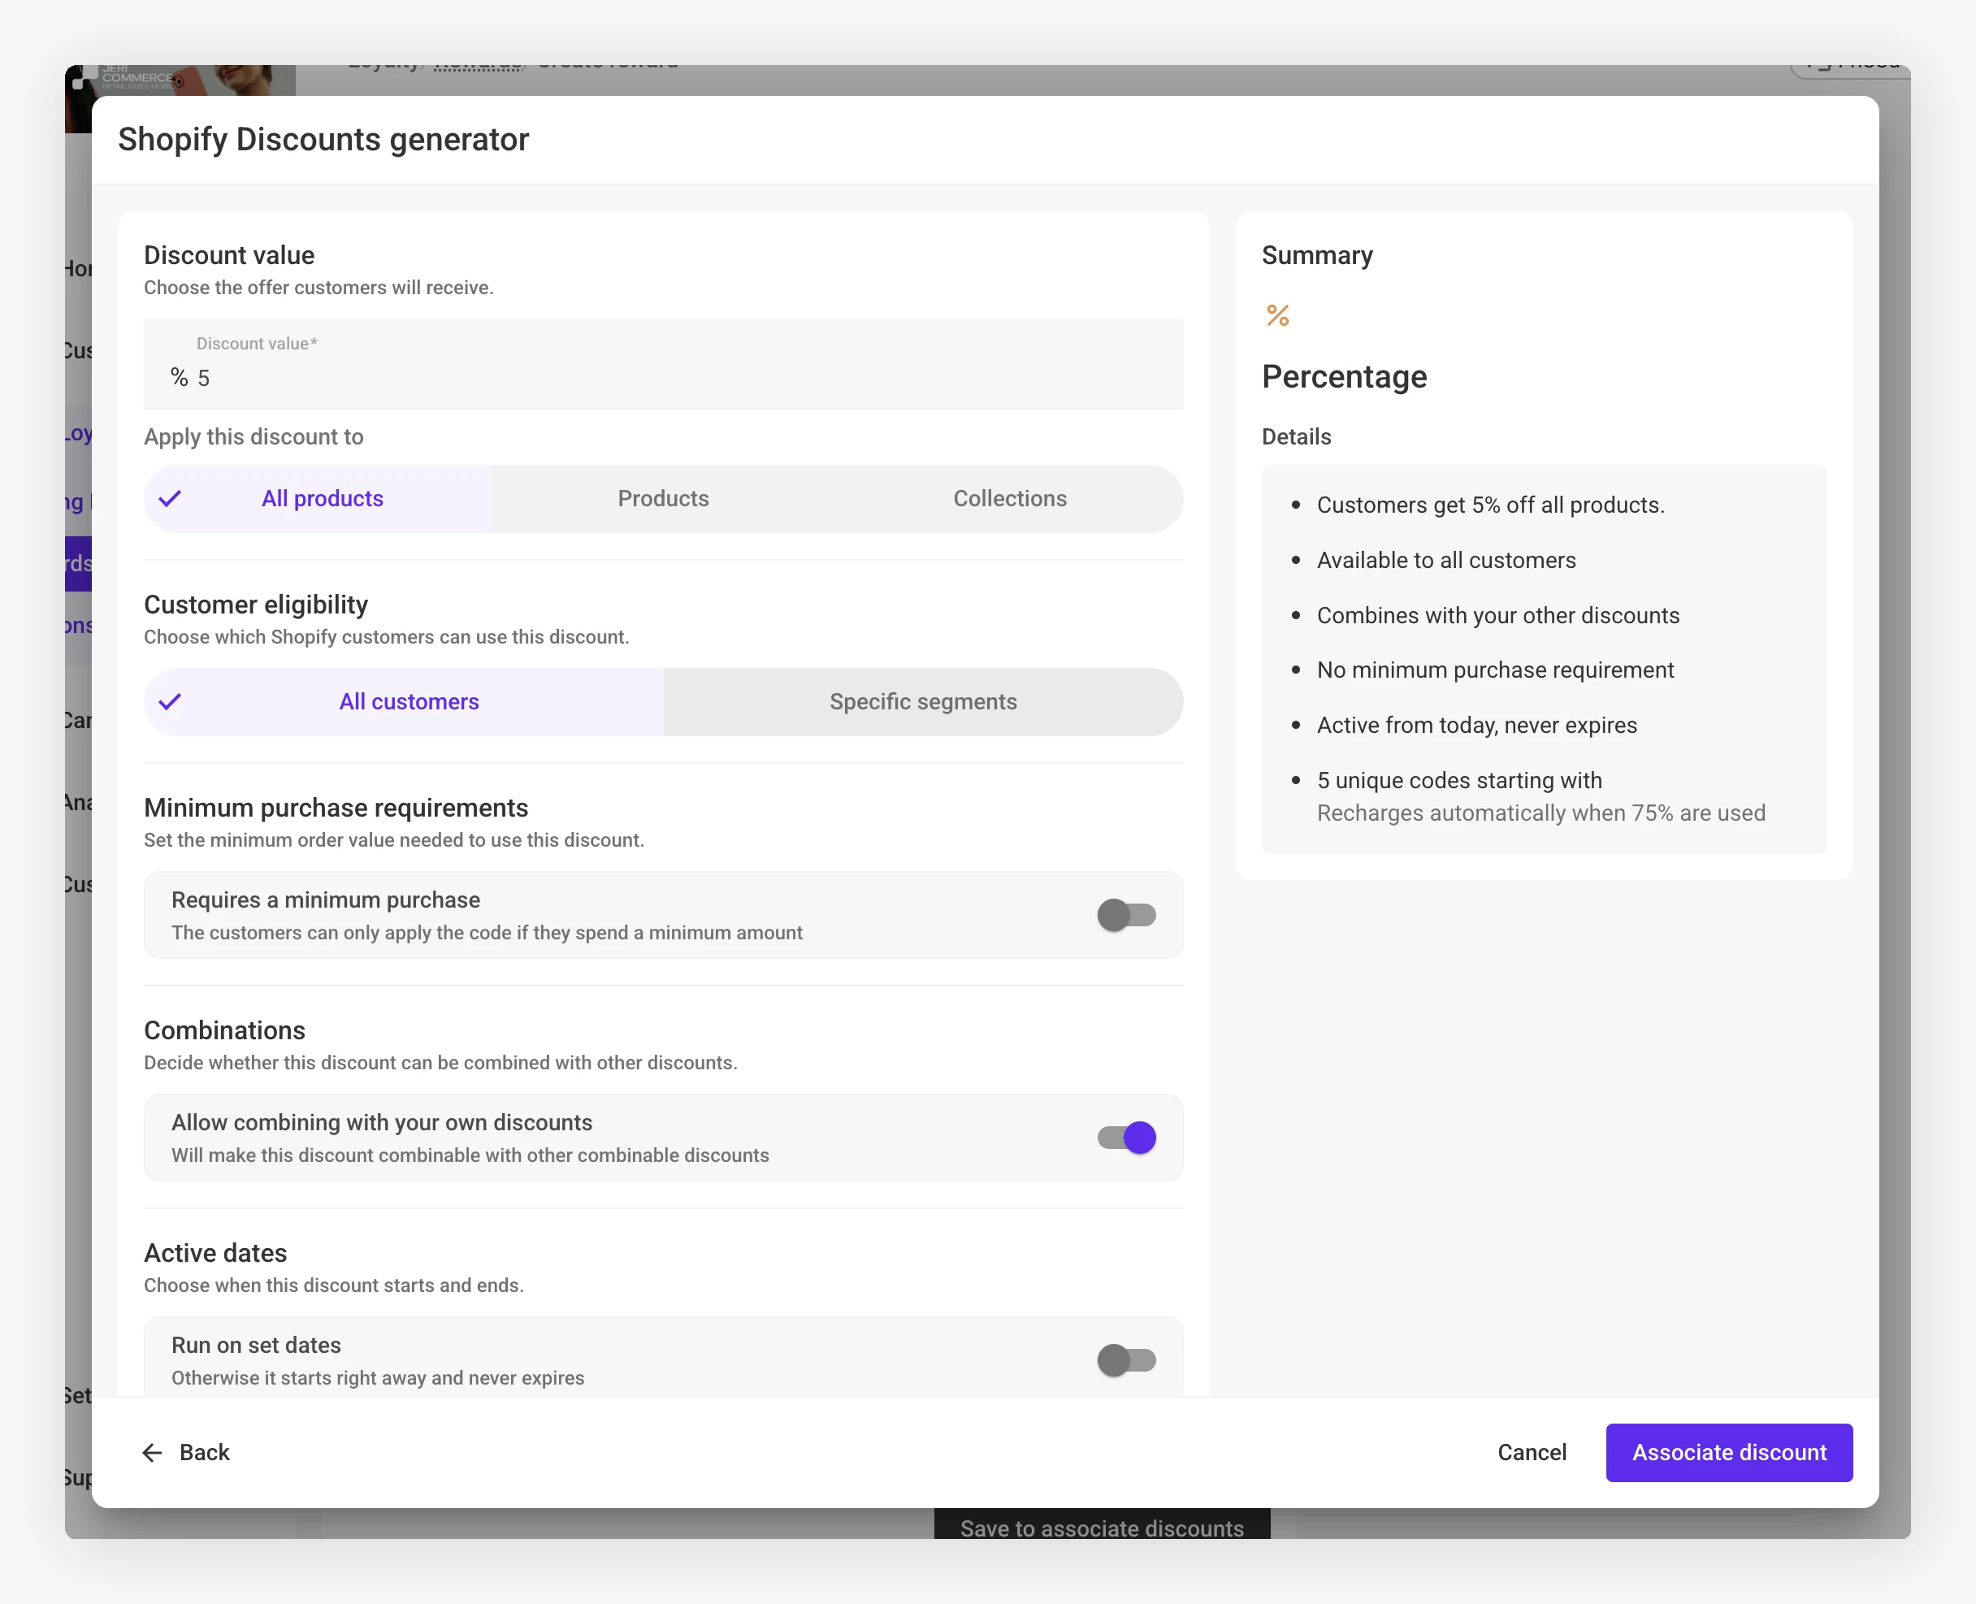Click 'Available to all customers' summary line
This screenshot has height=1604, width=1976.
point(1447,561)
